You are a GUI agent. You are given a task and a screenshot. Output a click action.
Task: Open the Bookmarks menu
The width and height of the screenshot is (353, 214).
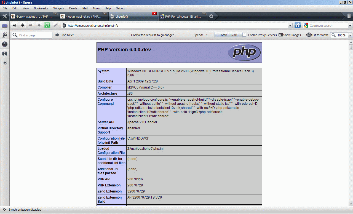click(41, 8)
